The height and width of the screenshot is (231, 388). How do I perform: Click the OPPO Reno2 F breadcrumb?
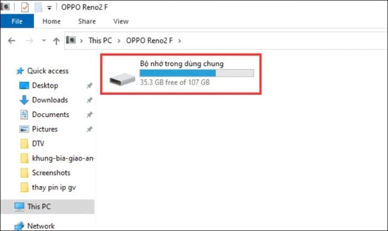click(150, 40)
